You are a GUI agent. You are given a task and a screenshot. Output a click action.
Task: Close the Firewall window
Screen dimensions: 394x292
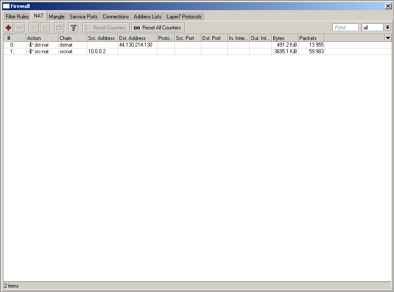[387, 6]
